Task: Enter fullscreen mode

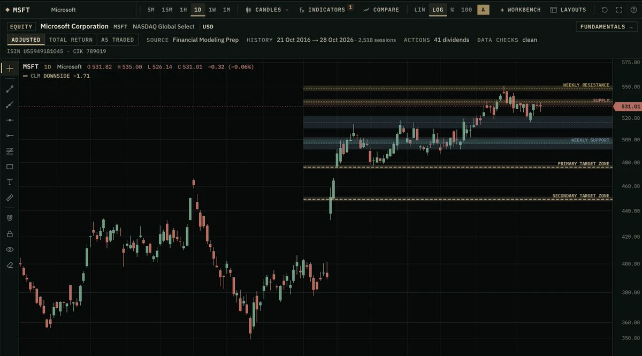Action: (619, 10)
